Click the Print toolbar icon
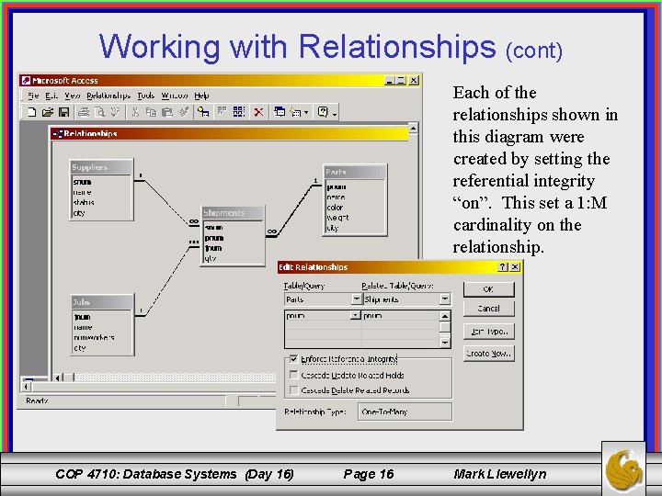Image resolution: width=662 pixels, height=496 pixels. (84, 112)
